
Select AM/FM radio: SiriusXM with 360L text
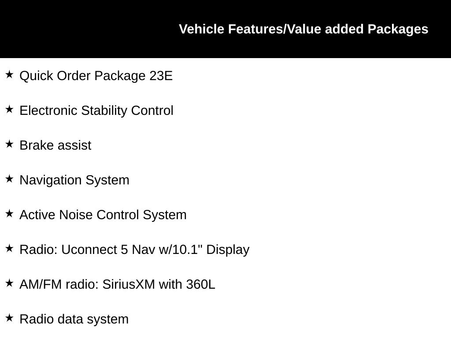pyautogui.click(x=117, y=285)
